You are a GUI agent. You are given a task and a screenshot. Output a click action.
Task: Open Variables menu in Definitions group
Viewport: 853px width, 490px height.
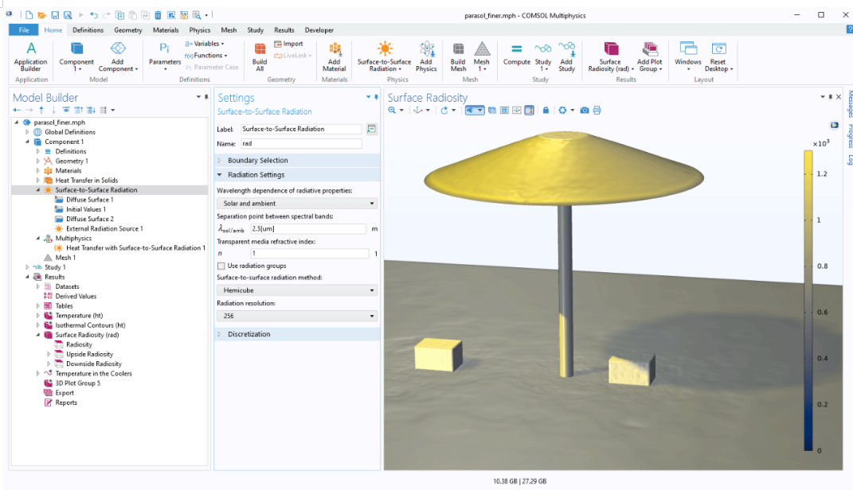pyautogui.click(x=205, y=44)
